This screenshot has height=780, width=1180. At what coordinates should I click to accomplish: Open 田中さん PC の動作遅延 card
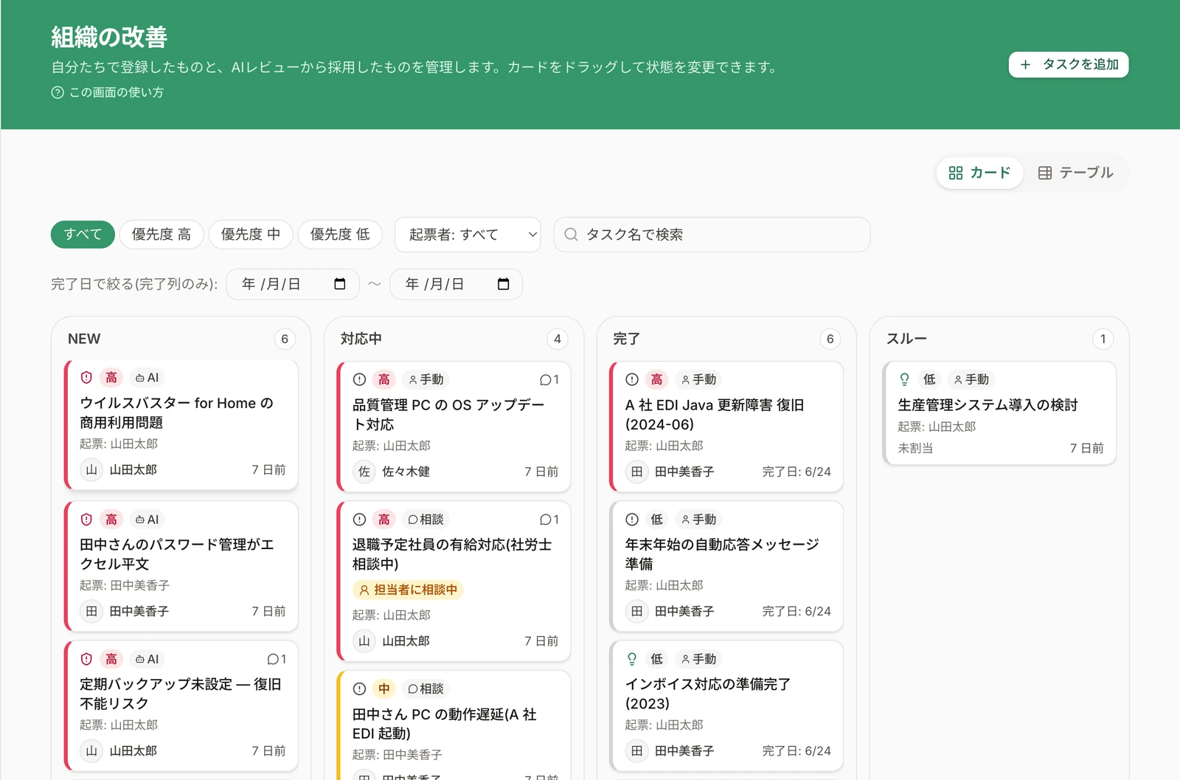click(454, 725)
